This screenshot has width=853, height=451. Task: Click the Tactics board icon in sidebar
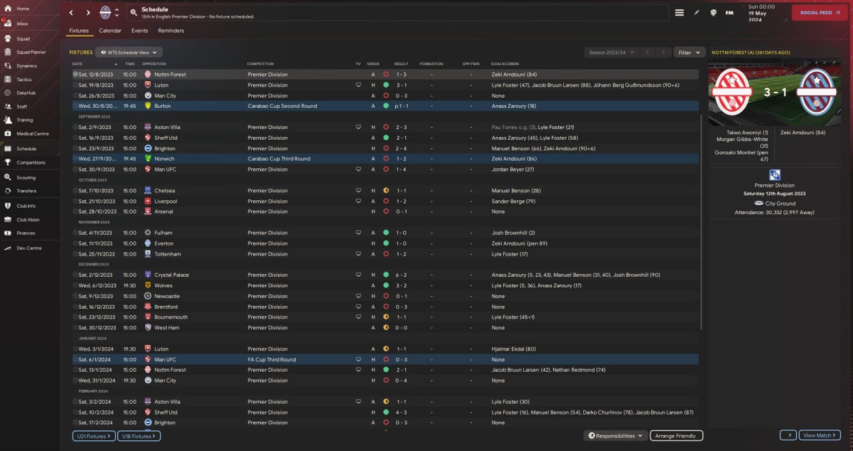coord(7,79)
